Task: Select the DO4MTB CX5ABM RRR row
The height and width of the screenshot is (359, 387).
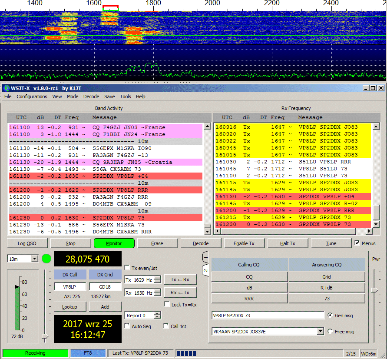Action: (x=106, y=232)
